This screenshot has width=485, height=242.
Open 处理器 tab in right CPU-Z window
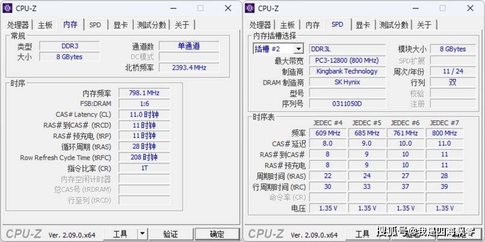tap(260, 25)
